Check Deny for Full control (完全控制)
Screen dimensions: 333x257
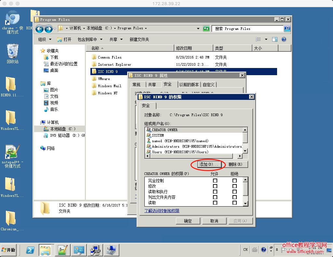[234, 181]
